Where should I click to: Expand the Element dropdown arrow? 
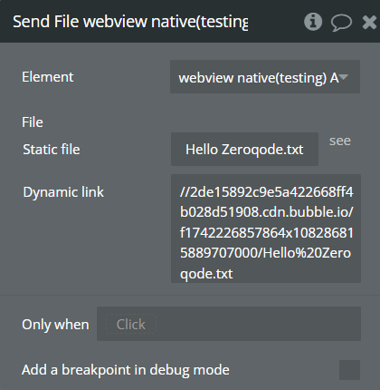coord(344,77)
